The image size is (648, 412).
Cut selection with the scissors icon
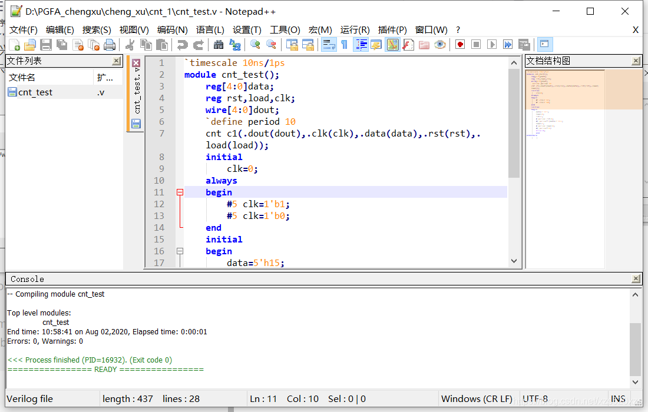pos(130,45)
